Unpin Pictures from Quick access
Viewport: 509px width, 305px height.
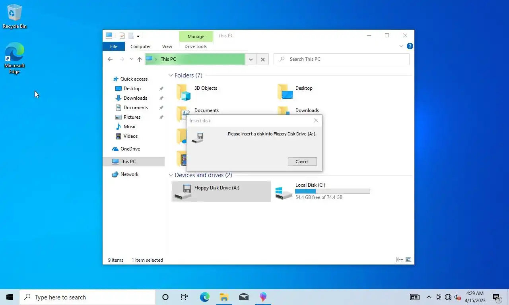click(161, 117)
